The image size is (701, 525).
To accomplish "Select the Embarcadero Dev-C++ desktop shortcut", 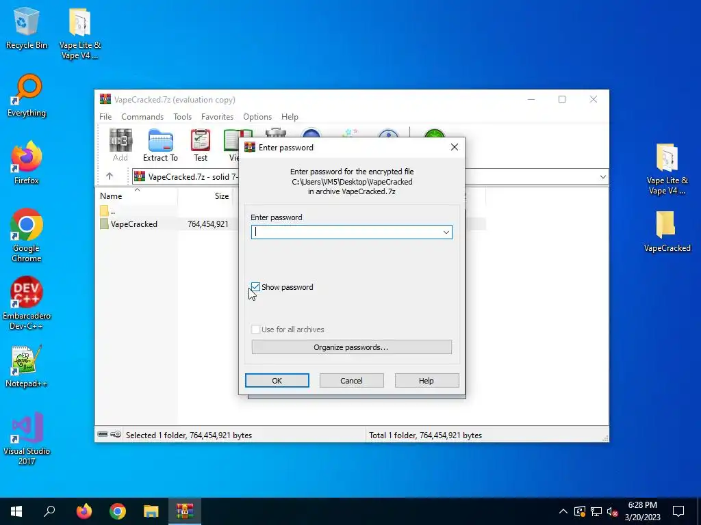I will pos(27,303).
